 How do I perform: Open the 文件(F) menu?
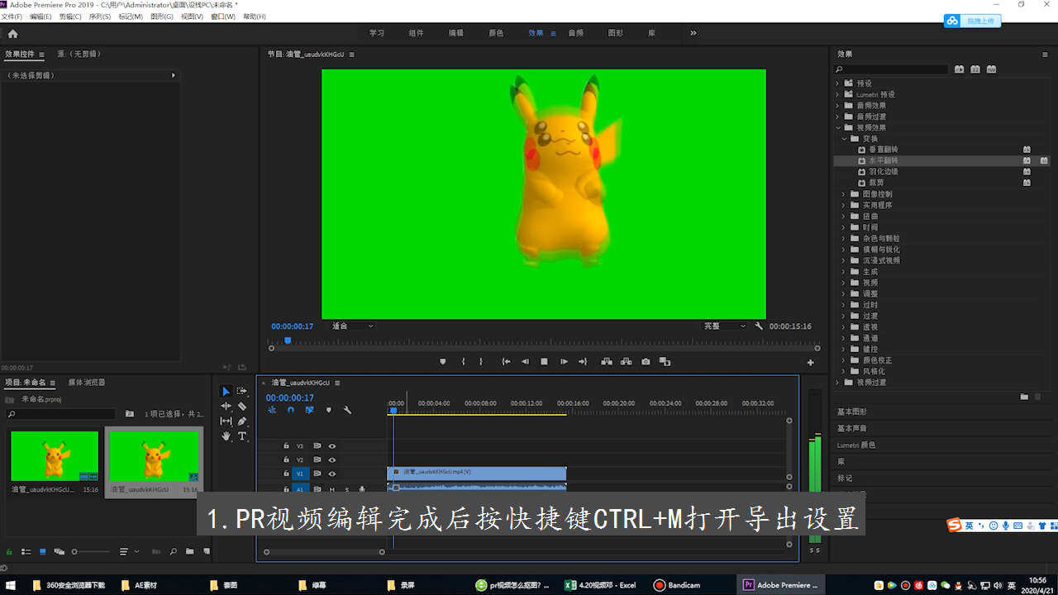click(x=12, y=17)
